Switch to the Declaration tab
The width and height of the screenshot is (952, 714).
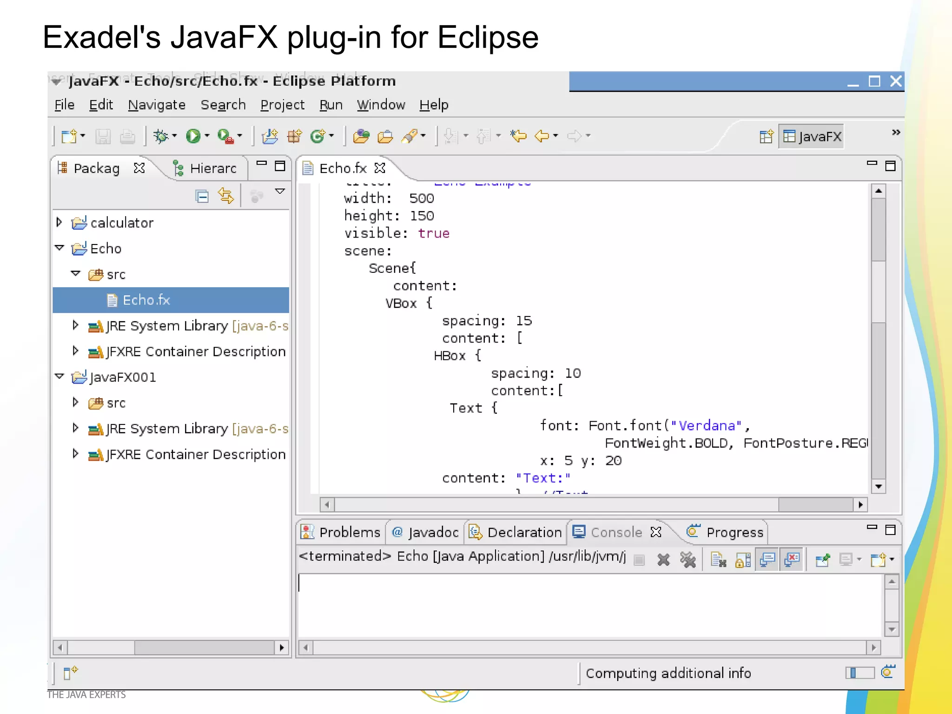point(516,532)
